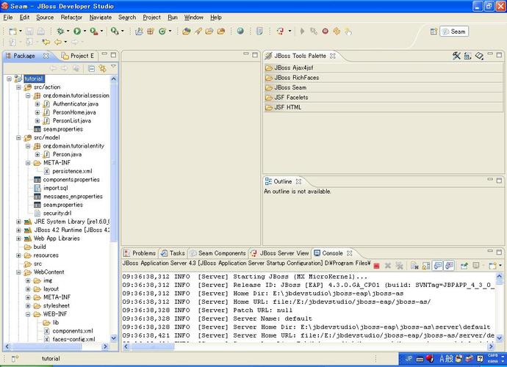
Task: Switch to the Seam Components tab
Action: click(x=218, y=253)
